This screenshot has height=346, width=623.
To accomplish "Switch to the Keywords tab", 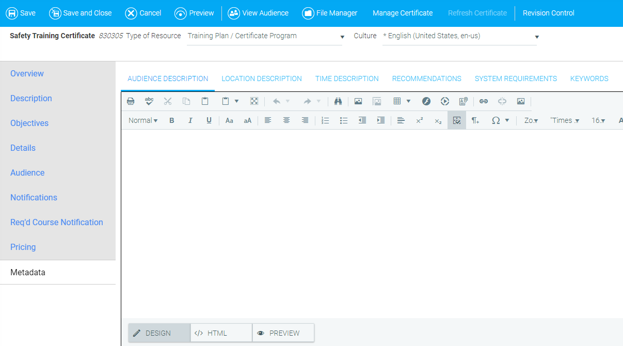I will pyautogui.click(x=589, y=79).
